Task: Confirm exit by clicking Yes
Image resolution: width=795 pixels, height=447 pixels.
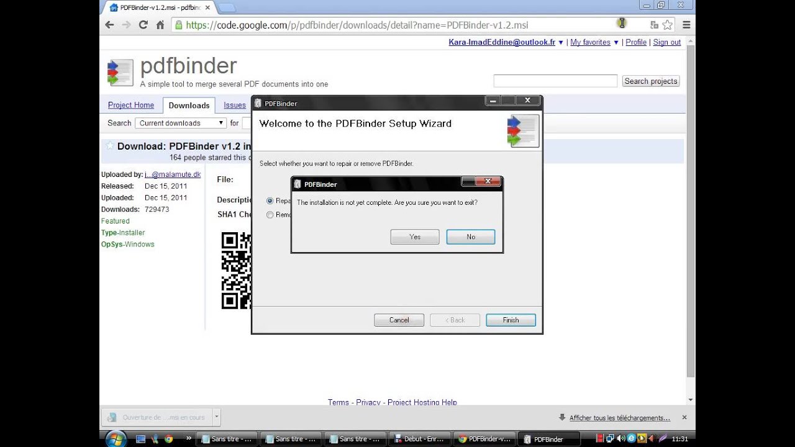Action: pos(414,237)
